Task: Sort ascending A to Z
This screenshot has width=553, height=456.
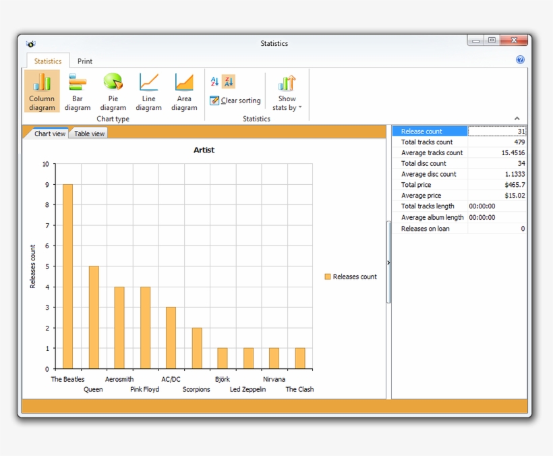Action: (214, 82)
